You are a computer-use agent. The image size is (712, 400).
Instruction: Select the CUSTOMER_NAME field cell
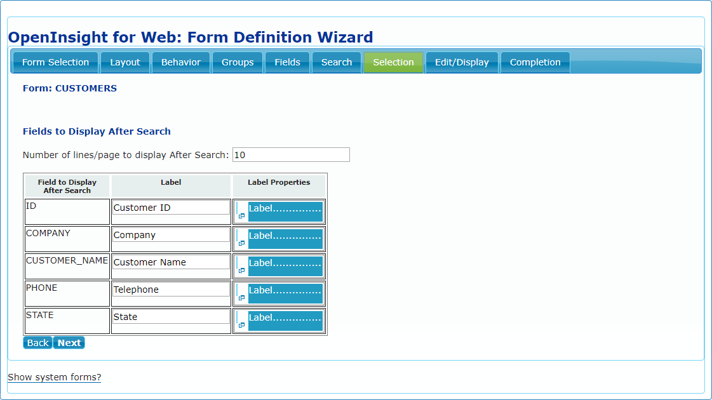click(67, 266)
